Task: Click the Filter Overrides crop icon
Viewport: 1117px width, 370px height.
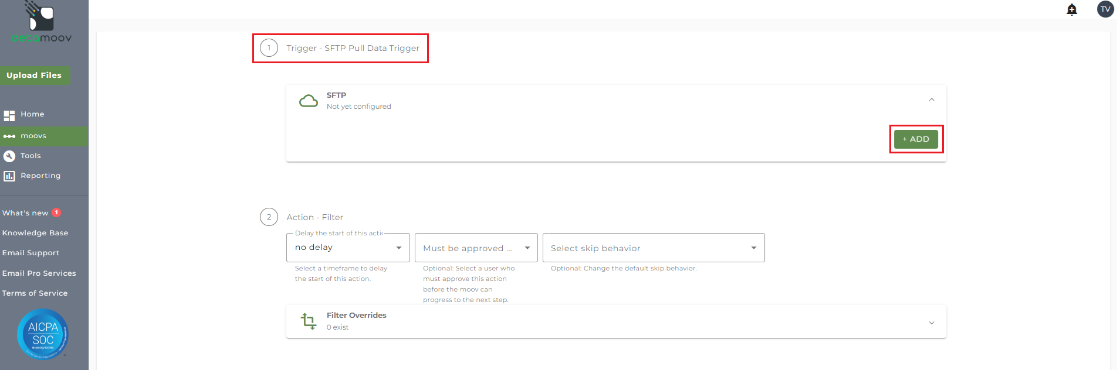Action: 309,321
